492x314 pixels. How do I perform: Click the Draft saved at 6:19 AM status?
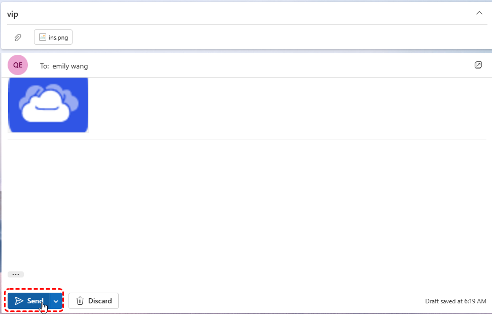455,301
